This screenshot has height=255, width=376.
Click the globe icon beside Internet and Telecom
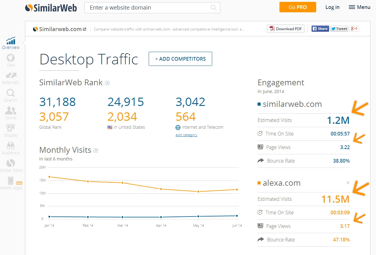178,127
